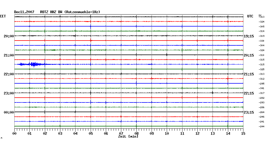Click the Zeit [min] axis title

coord(128,136)
